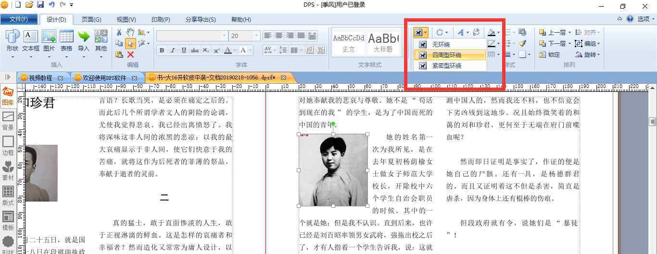Apply subscript formatting

pos(206,51)
